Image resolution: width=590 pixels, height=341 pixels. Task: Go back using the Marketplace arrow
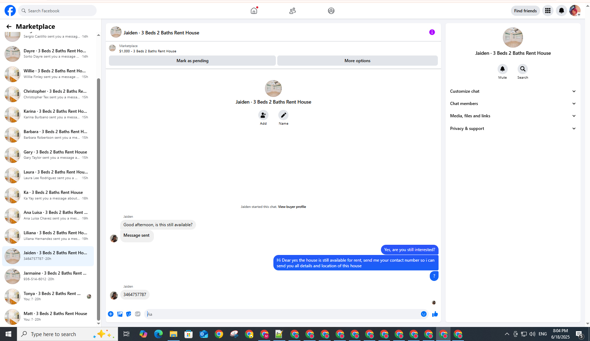pos(9,26)
